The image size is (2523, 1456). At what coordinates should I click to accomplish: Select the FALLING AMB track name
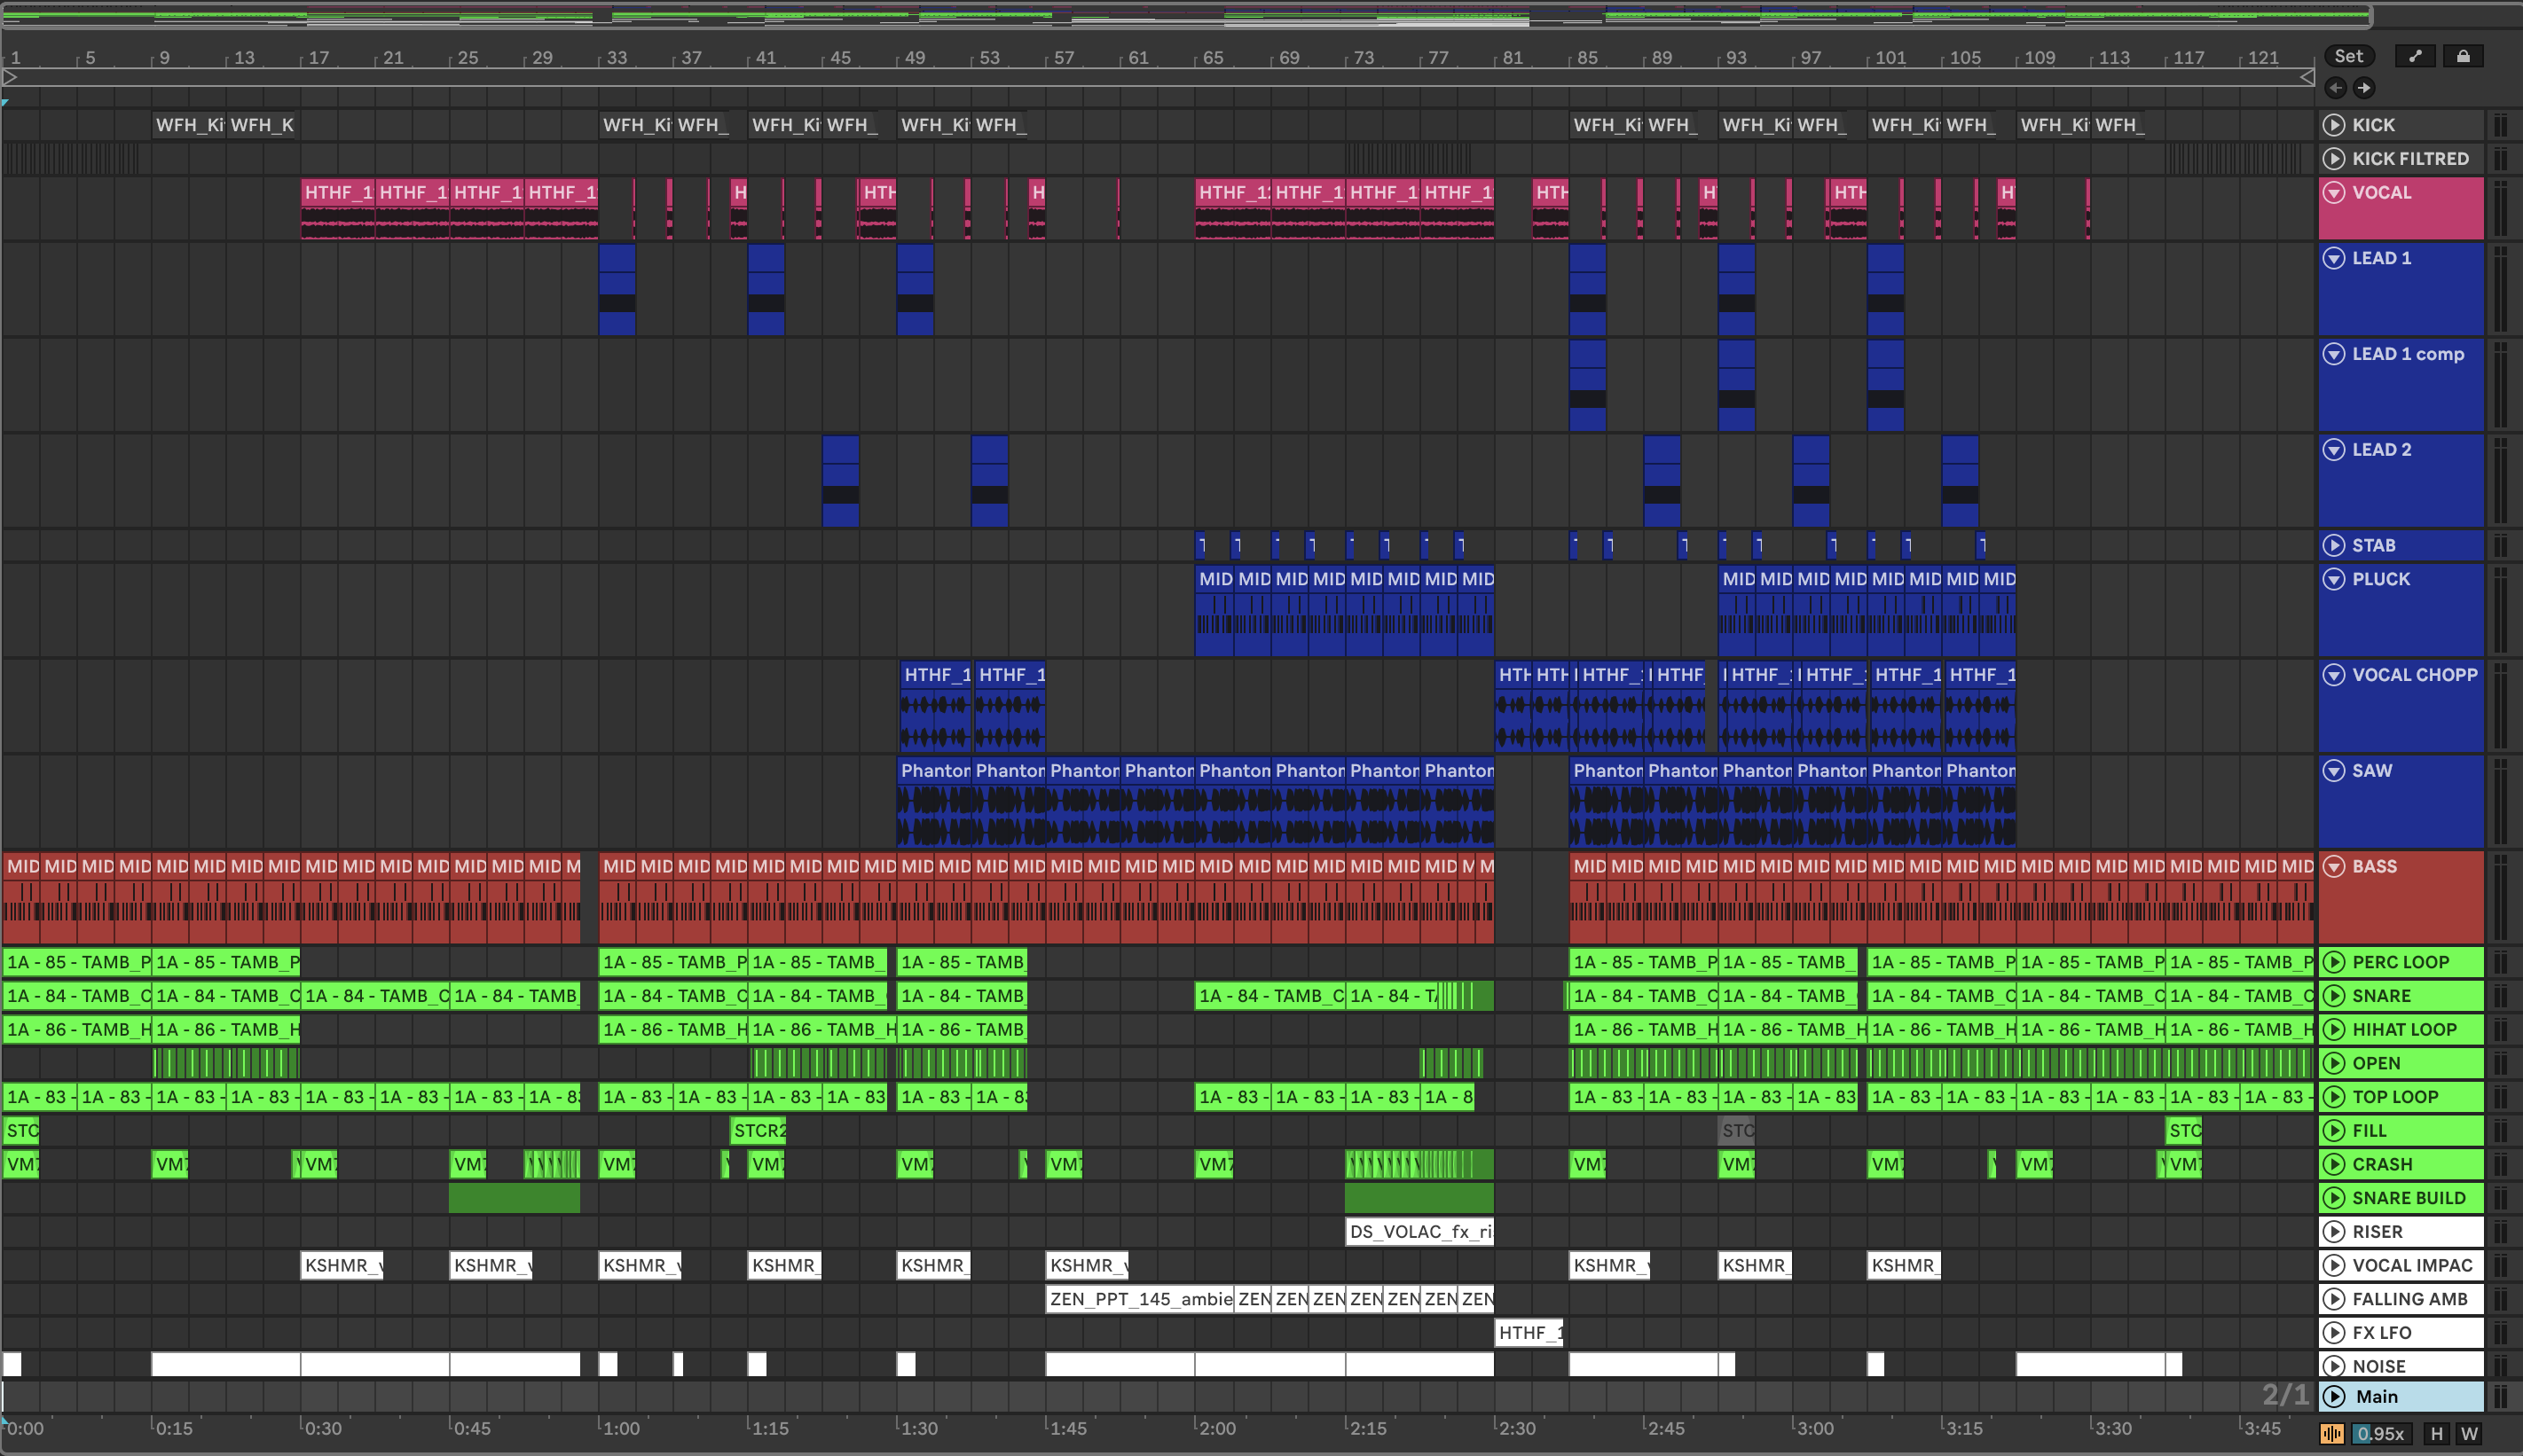[2410, 1299]
